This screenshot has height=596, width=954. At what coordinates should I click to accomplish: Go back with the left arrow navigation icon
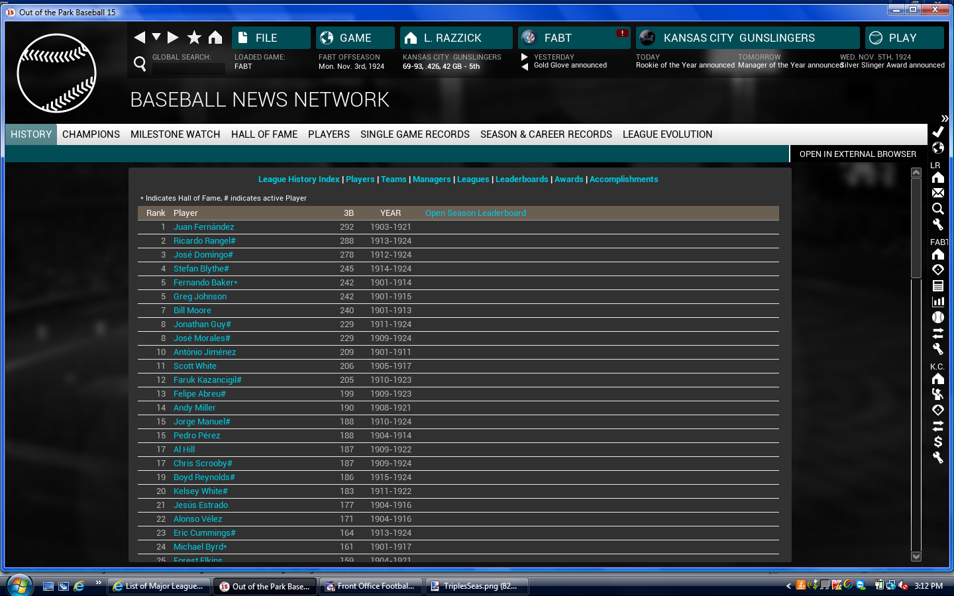[x=139, y=38]
